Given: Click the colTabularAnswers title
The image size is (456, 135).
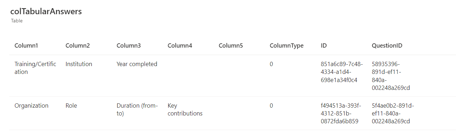Looking at the screenshot, I should (x=46, y=11).
